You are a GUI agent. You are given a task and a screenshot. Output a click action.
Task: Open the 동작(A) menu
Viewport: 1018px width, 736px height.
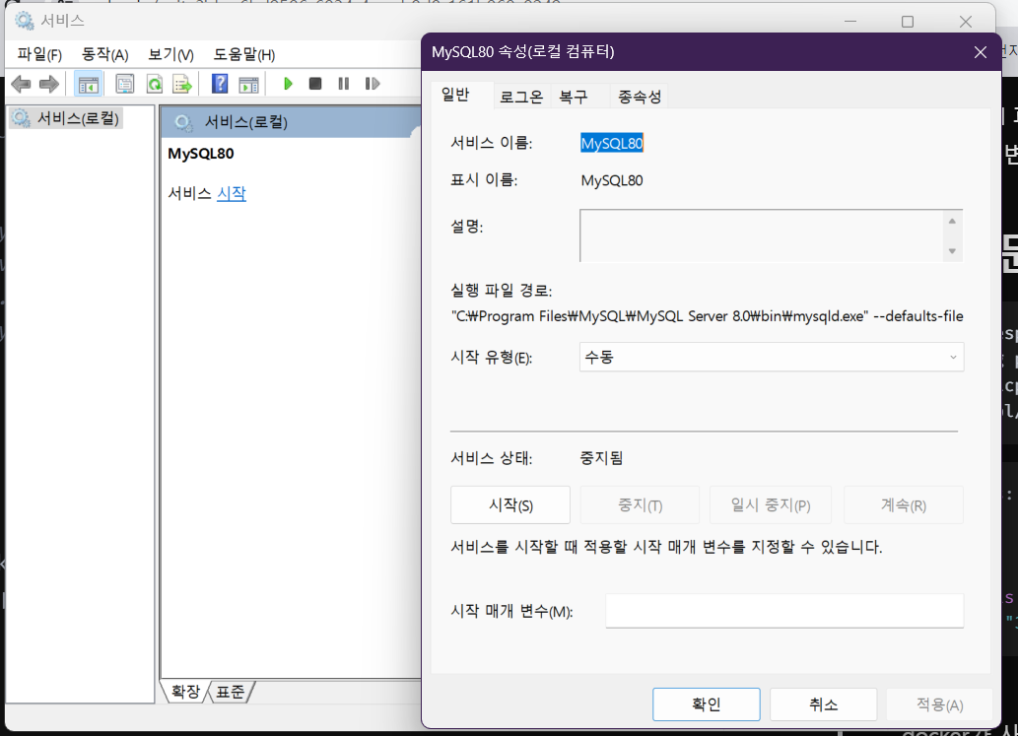(x=104, y=54)
